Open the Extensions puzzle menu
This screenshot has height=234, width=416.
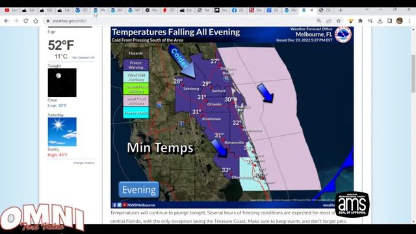pos(360,21)
